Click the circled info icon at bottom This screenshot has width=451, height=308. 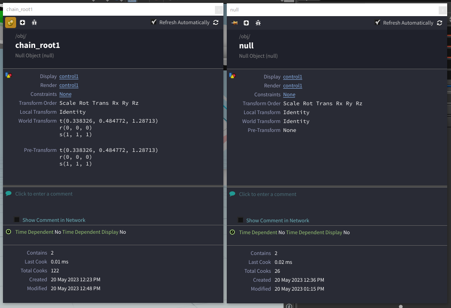pyautogui.click(x=289, y=305)
